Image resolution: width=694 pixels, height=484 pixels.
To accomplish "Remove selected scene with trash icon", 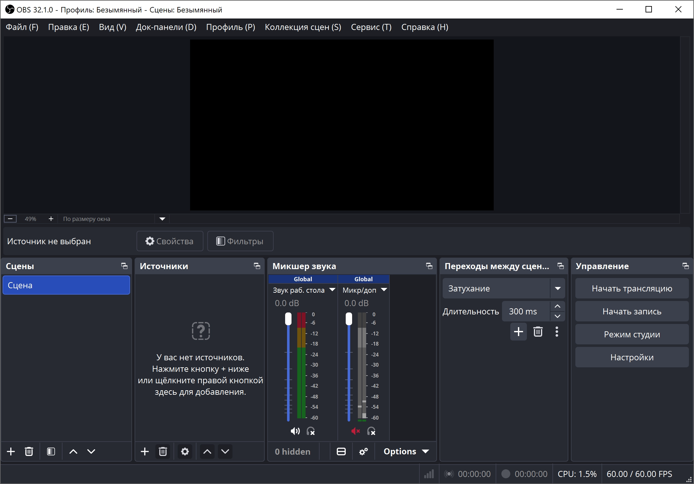I will pos(29,451).
